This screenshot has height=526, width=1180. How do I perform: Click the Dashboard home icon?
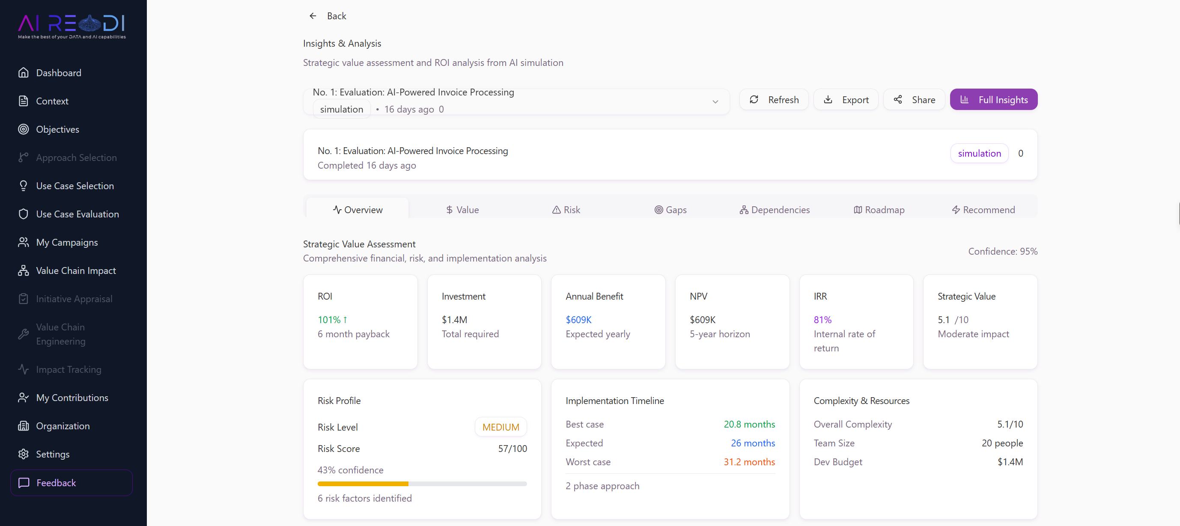[24, 73]
